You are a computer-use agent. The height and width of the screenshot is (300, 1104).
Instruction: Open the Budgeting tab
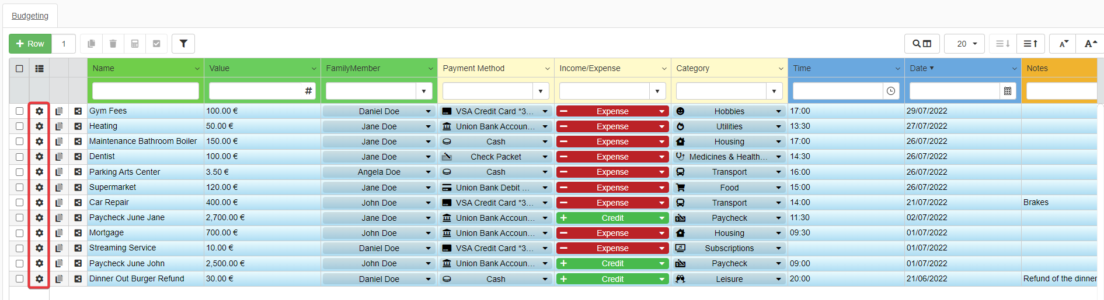30,16
